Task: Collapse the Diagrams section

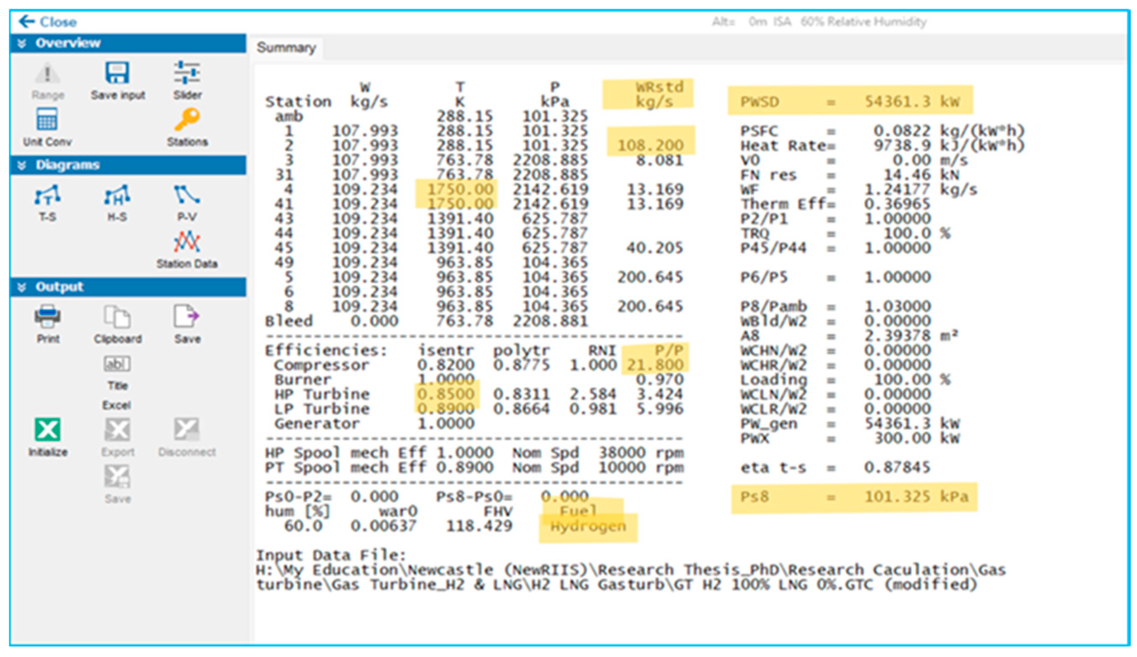Action: (x=22, y=166)
